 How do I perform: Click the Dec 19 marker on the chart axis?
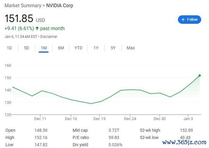click(100, 118)
